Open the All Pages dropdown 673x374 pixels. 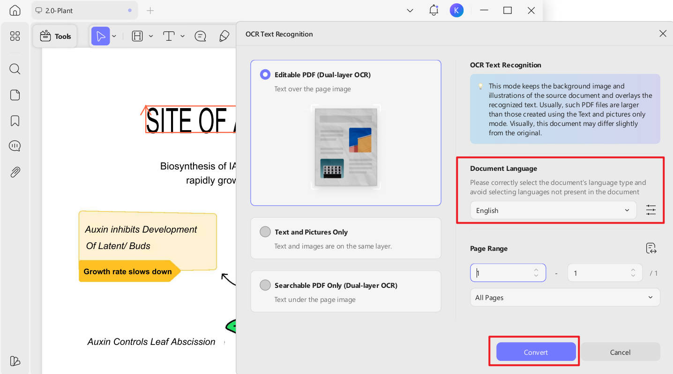coord(565,297)
